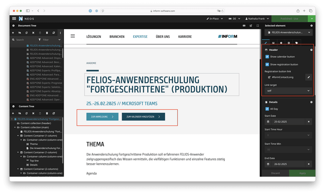Hide the selected document via Document Tree eye icon
325x194 pixels.
pyautogui.click(x=20, y=33)
